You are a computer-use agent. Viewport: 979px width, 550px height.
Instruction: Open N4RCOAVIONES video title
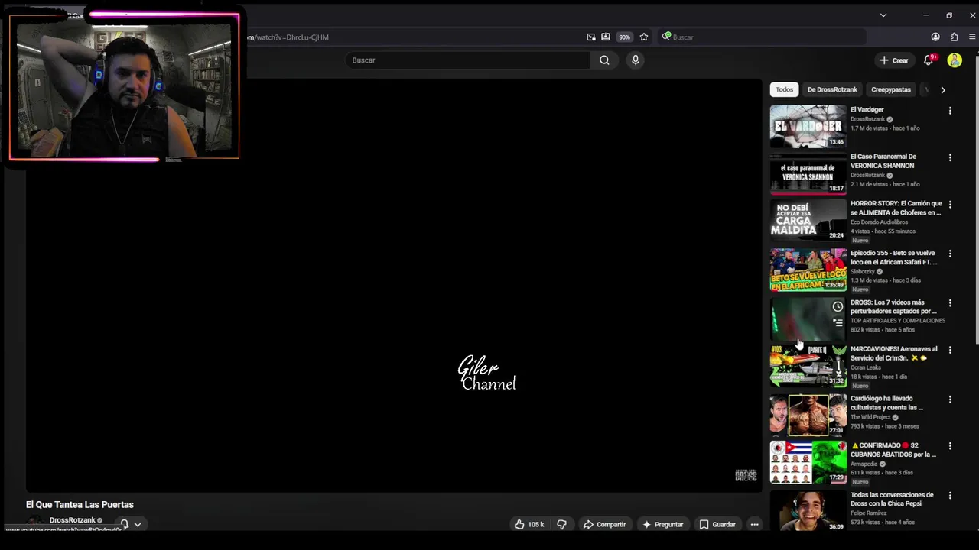click(893, 354)
